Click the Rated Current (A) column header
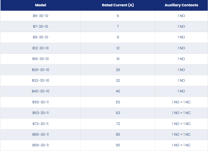Image resolution: width=208 pixels, height=151 pixels. [x=118, y=5]
